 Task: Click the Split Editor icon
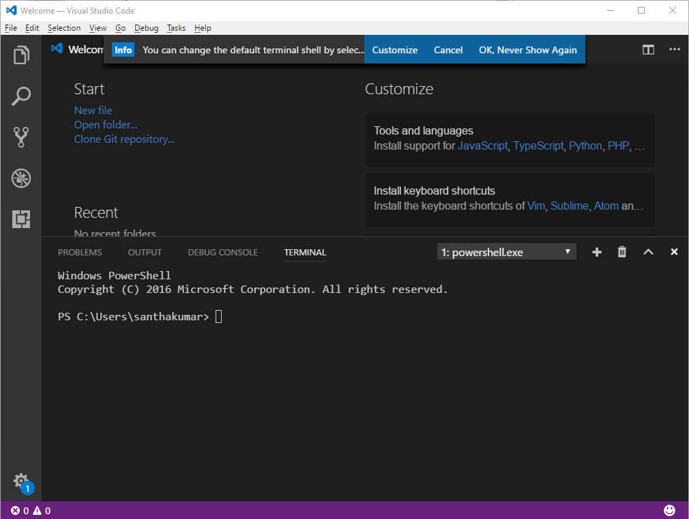coord(647,49)
